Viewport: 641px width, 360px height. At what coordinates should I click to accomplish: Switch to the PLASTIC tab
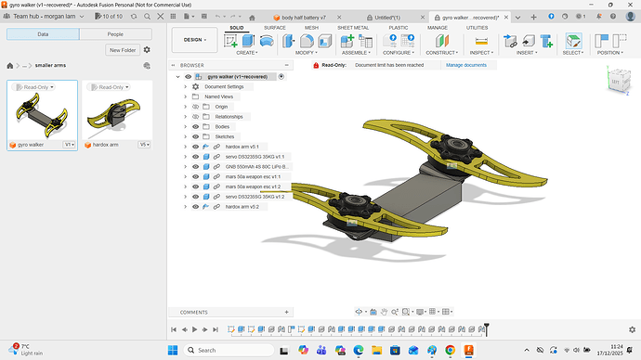(x=399, y=28)
